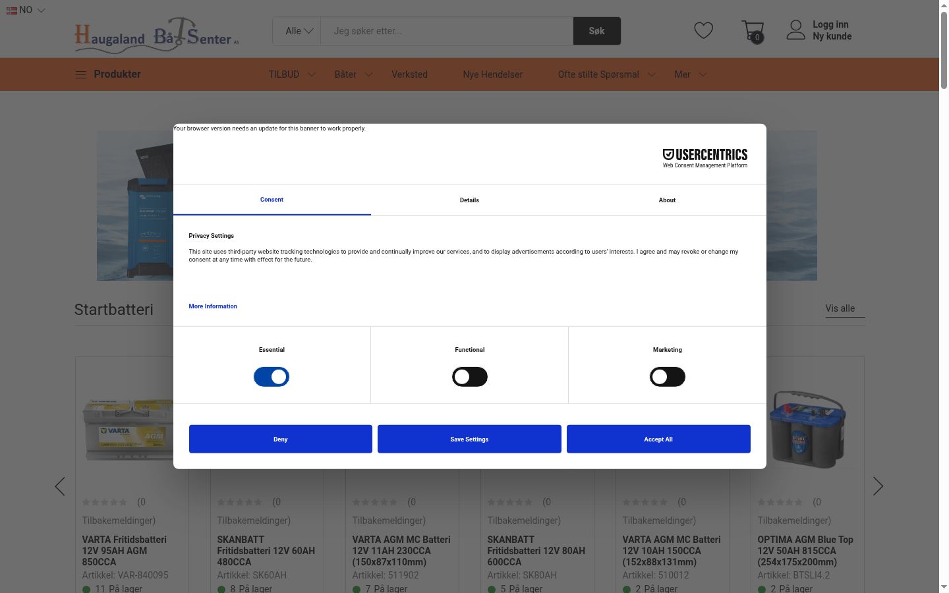Click the star rating for VARTA Fritidsbatteri

105,502
